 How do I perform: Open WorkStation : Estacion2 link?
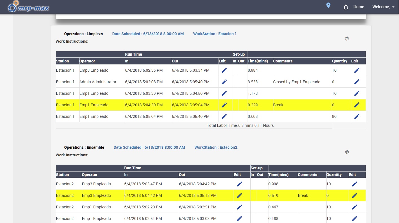pos(216,147)
